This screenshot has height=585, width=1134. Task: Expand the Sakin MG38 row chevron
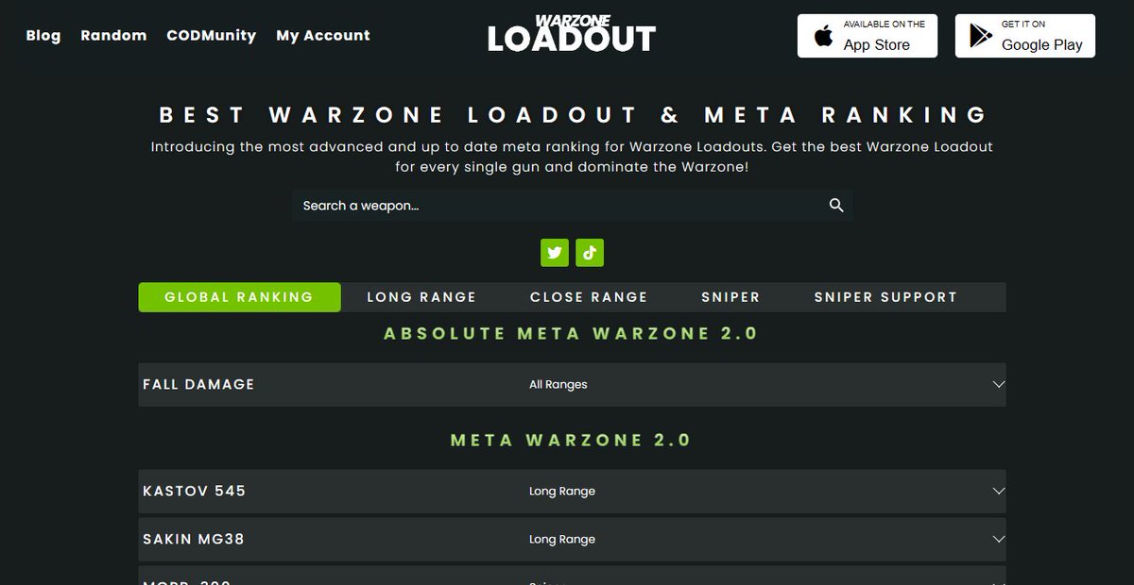[999, 540]
